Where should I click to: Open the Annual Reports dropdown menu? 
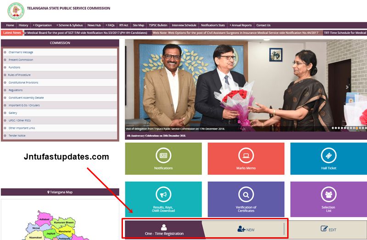(241, 25)
